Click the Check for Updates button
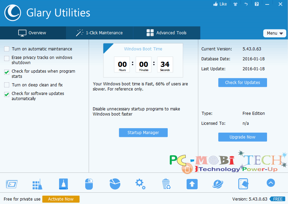The height and width of the screenshot is (204, 288). pyautogui.click(x=242, y=83)
